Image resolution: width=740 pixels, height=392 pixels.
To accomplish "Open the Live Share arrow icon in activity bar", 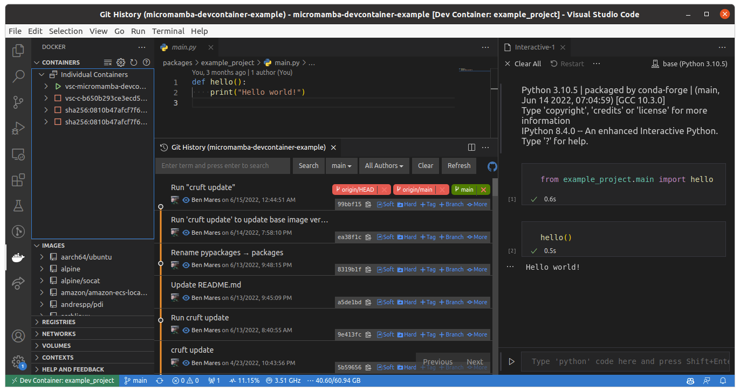I will [18, 283].
